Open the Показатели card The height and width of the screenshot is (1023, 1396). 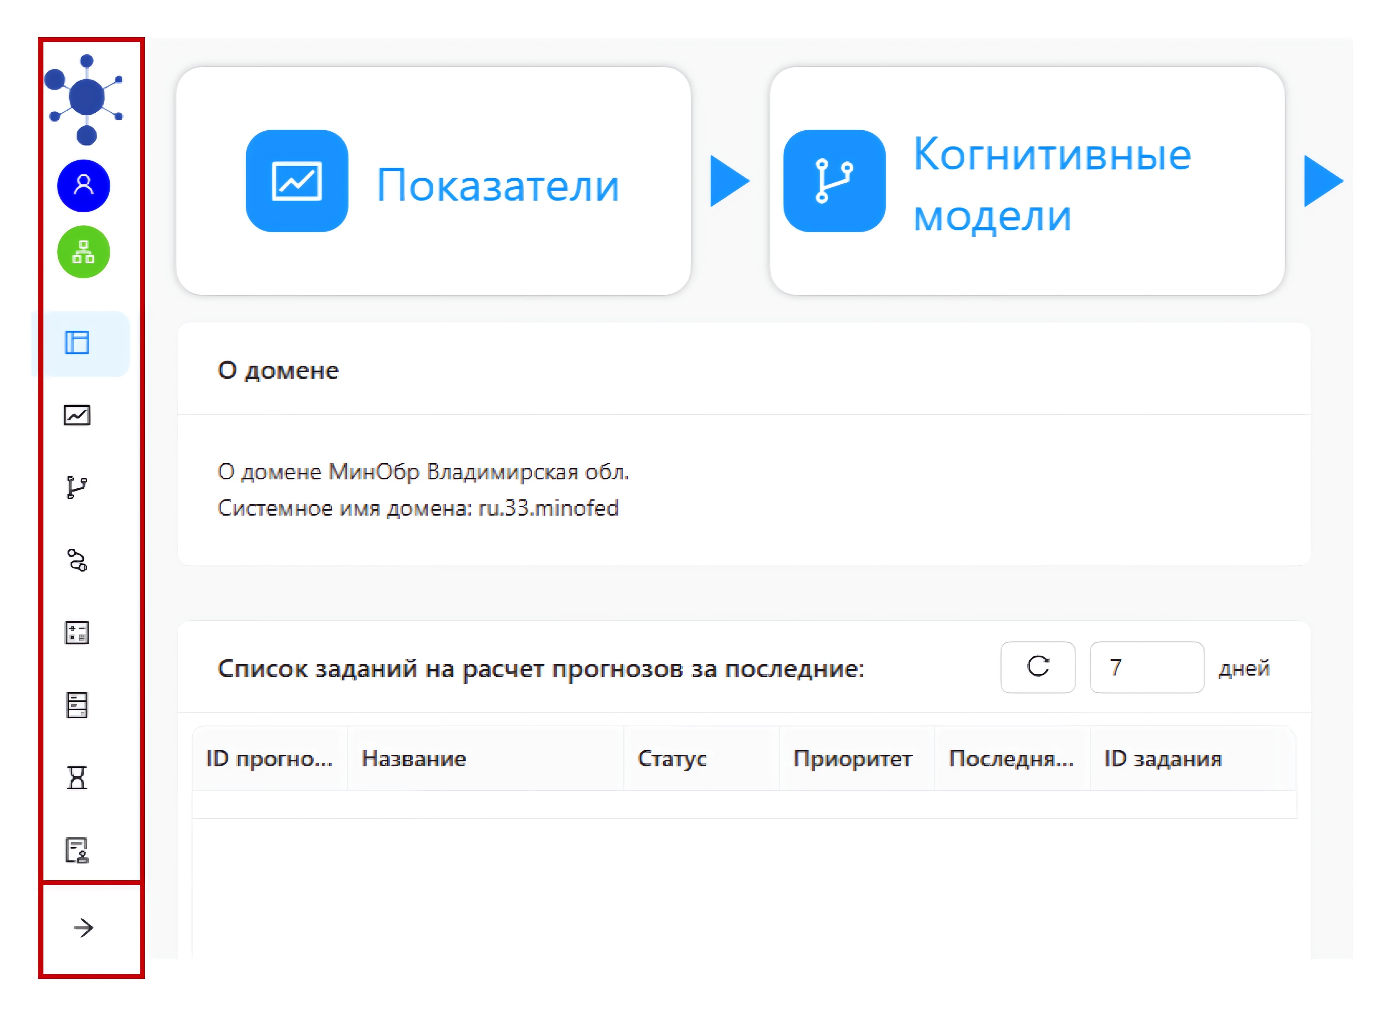pyautogui.click(x=434, y=181)
